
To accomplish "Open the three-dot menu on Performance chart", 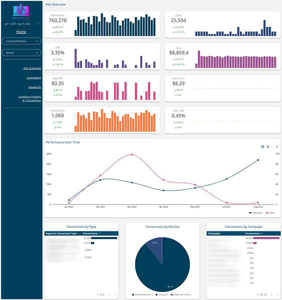I will coord(277,146).
